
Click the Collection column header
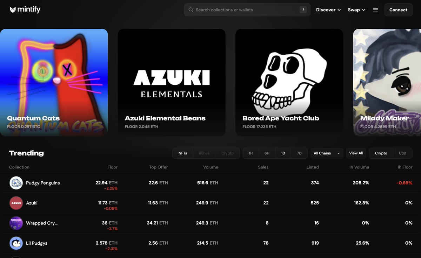[x=19, y=167]
